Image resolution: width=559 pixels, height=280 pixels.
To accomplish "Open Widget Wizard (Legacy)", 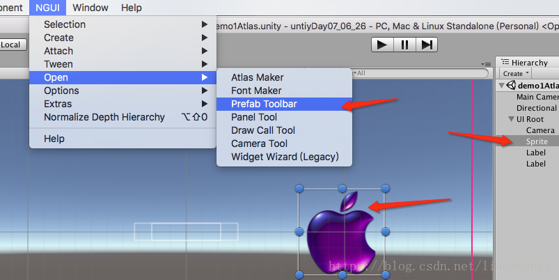I will point(284,157).
